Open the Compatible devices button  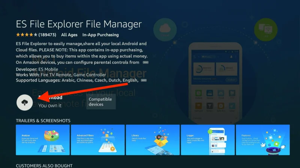(101, 102)
